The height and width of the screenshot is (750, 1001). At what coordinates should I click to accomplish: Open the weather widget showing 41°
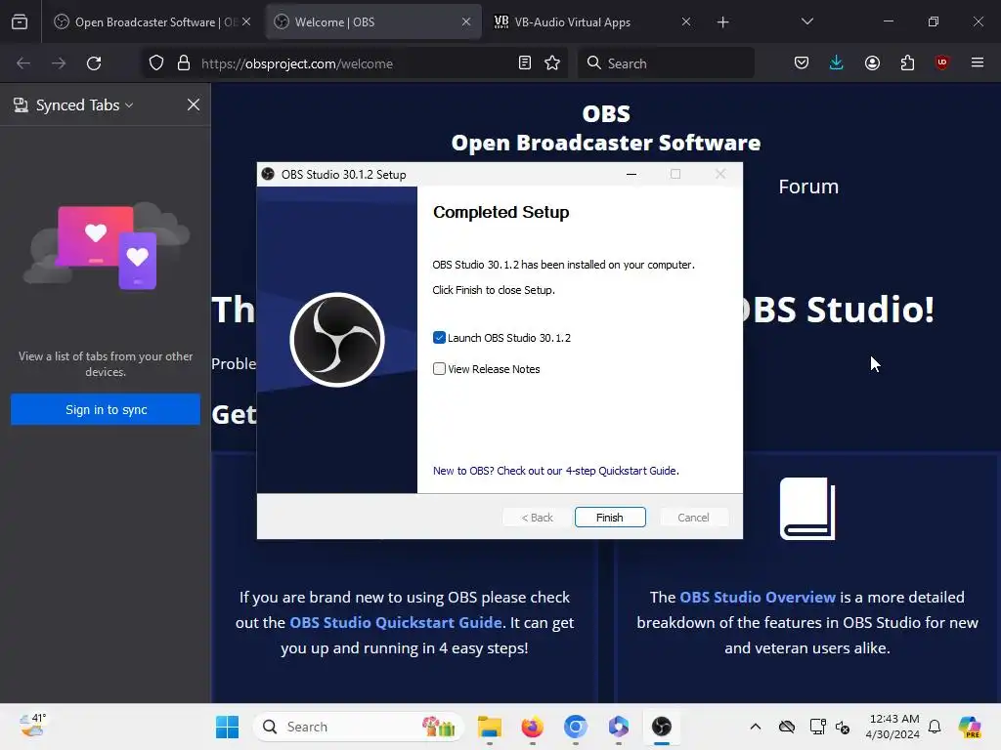pos(32,726)
